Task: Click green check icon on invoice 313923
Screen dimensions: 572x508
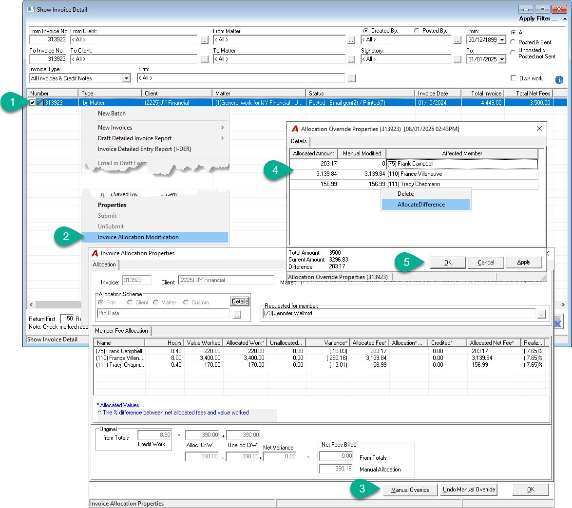Action: point(40,103)
